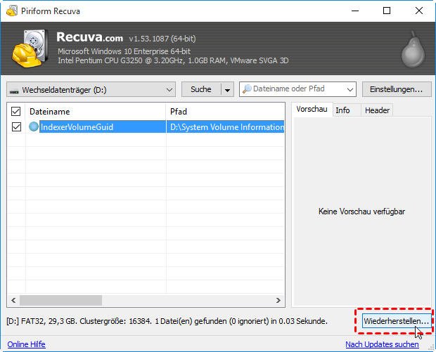Click the magnifier icon in filter box
The width and height of the screenshot is (436, 352).
(247, 89)
